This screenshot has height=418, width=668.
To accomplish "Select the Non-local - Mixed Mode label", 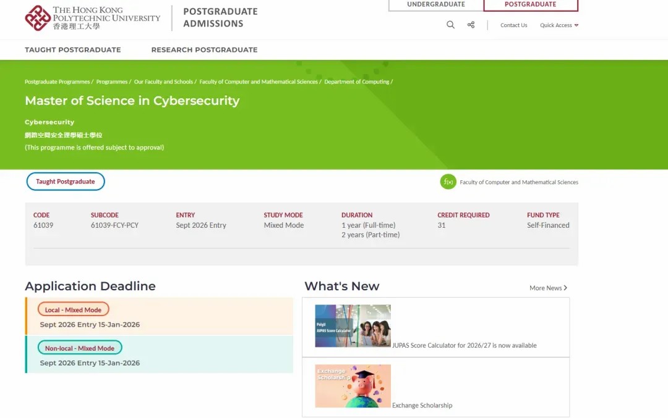I will coord(80,348).
